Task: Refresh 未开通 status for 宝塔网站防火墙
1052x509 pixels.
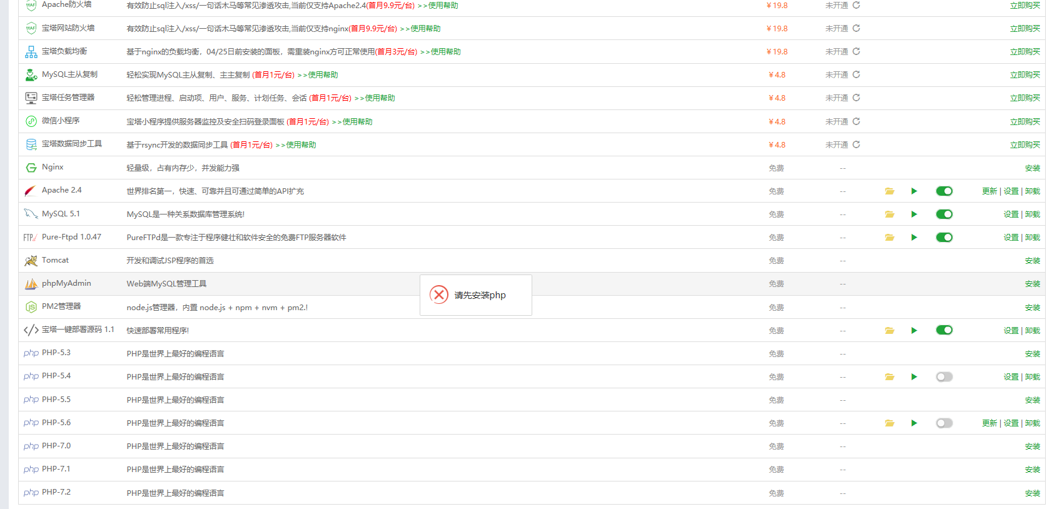Action: point(856,28)
